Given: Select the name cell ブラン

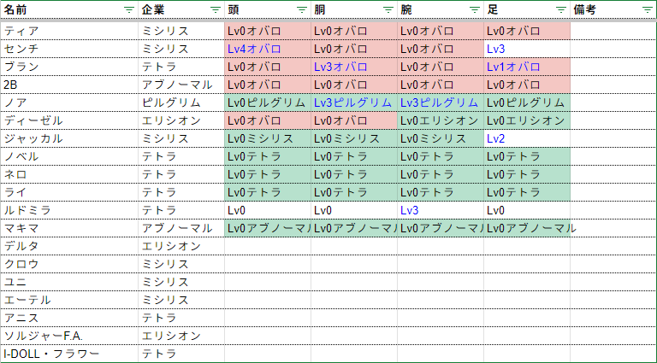Looking at the screenshot, I should pos(69,67).
